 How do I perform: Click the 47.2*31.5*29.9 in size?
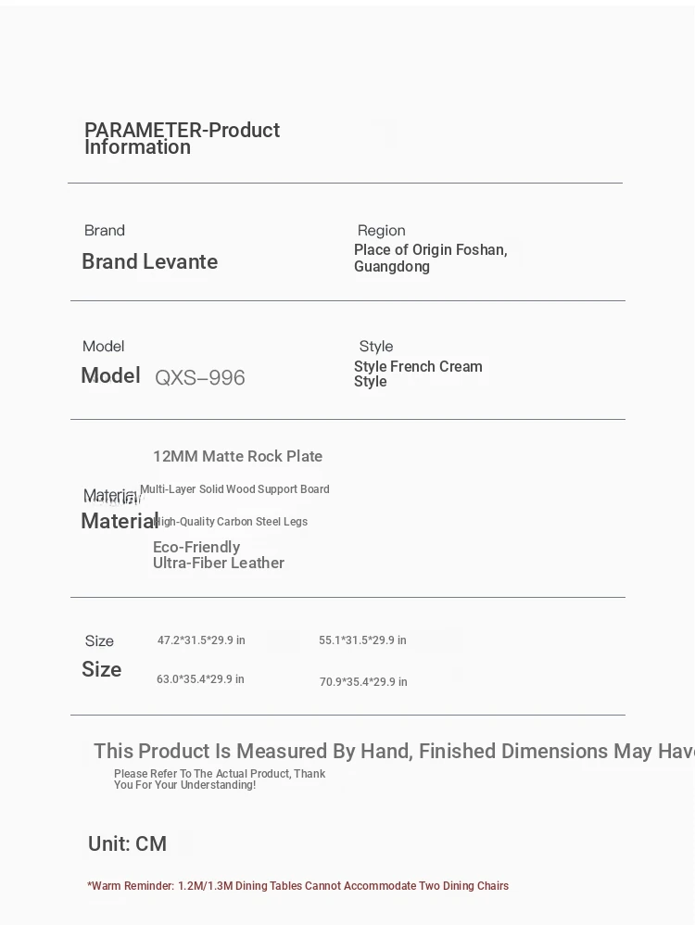coord(201,640)
